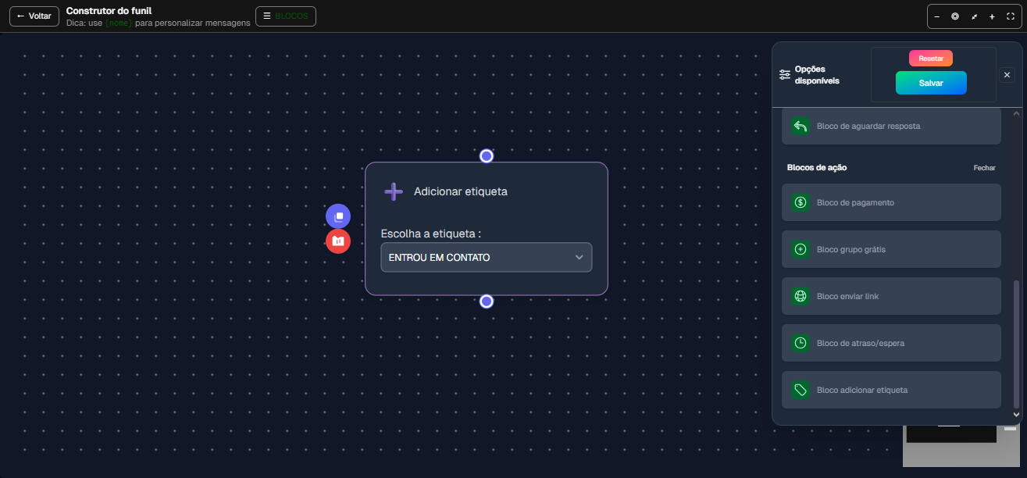Click the zoom in plus icon
Screen dimensions: 1027x478
click(992, 16)
